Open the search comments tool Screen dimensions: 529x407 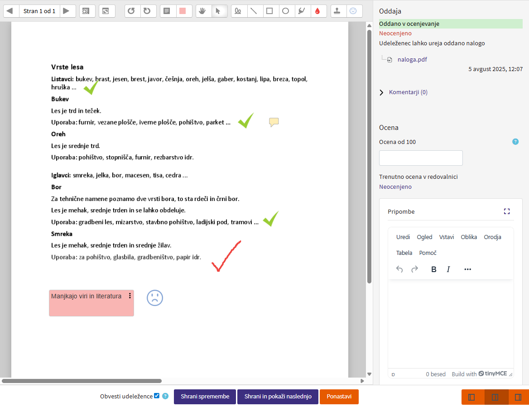pyautogui.click(x=87, y=11)
